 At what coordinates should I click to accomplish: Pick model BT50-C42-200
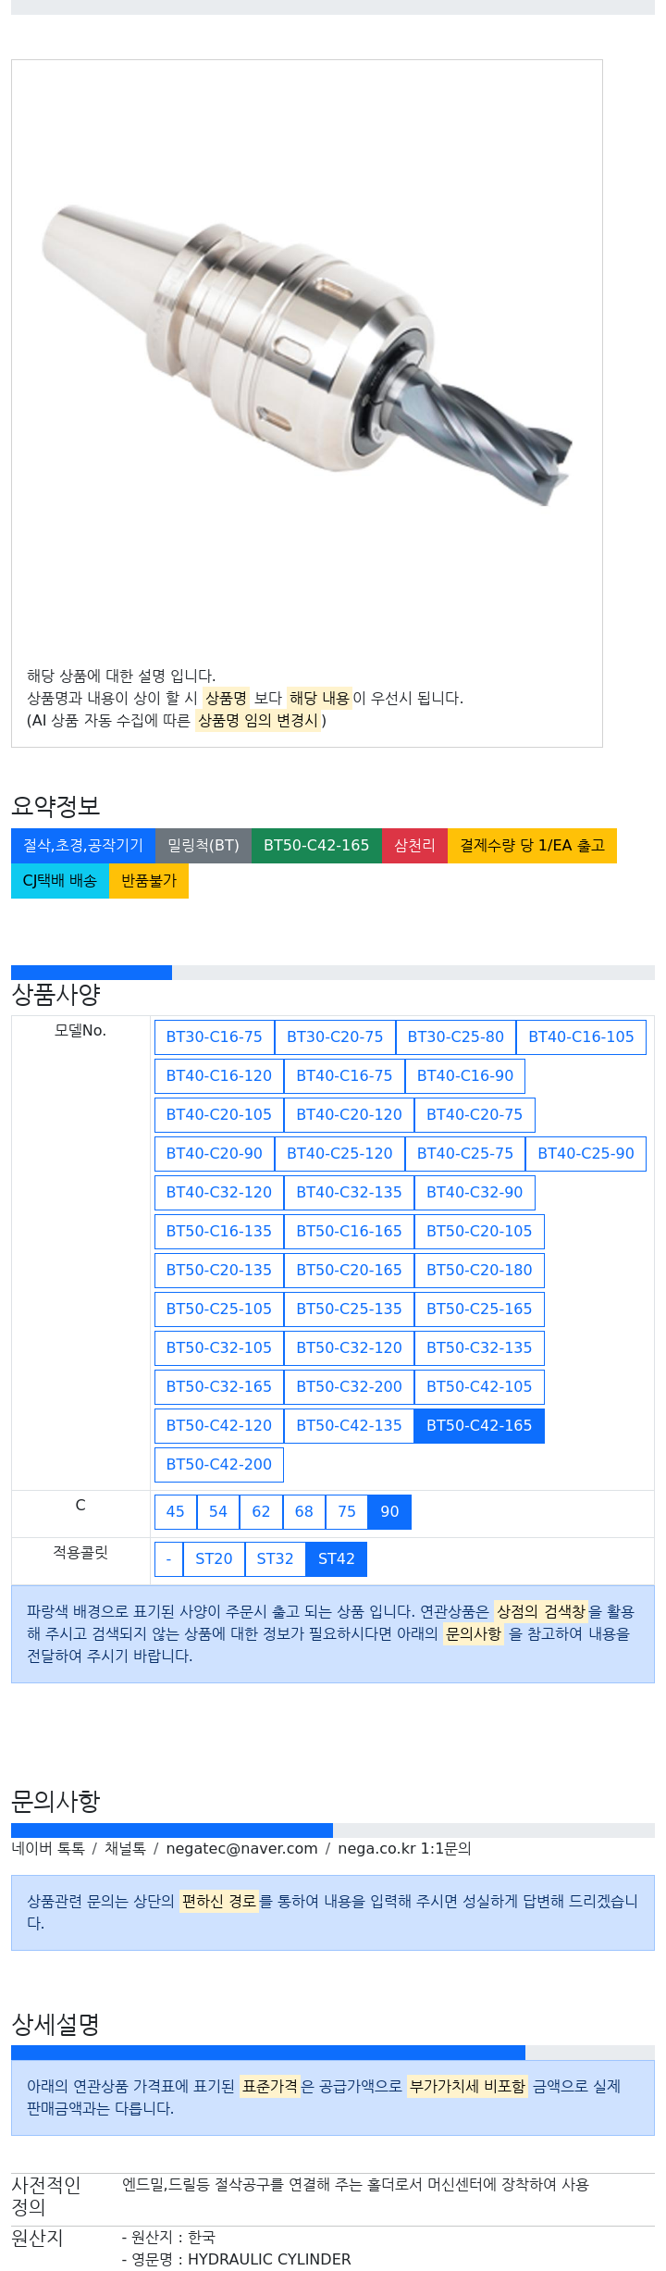(218, 1464)
